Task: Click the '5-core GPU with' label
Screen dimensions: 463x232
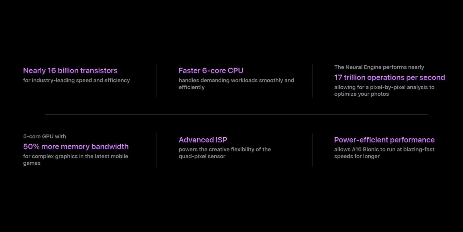Action: 45,136
